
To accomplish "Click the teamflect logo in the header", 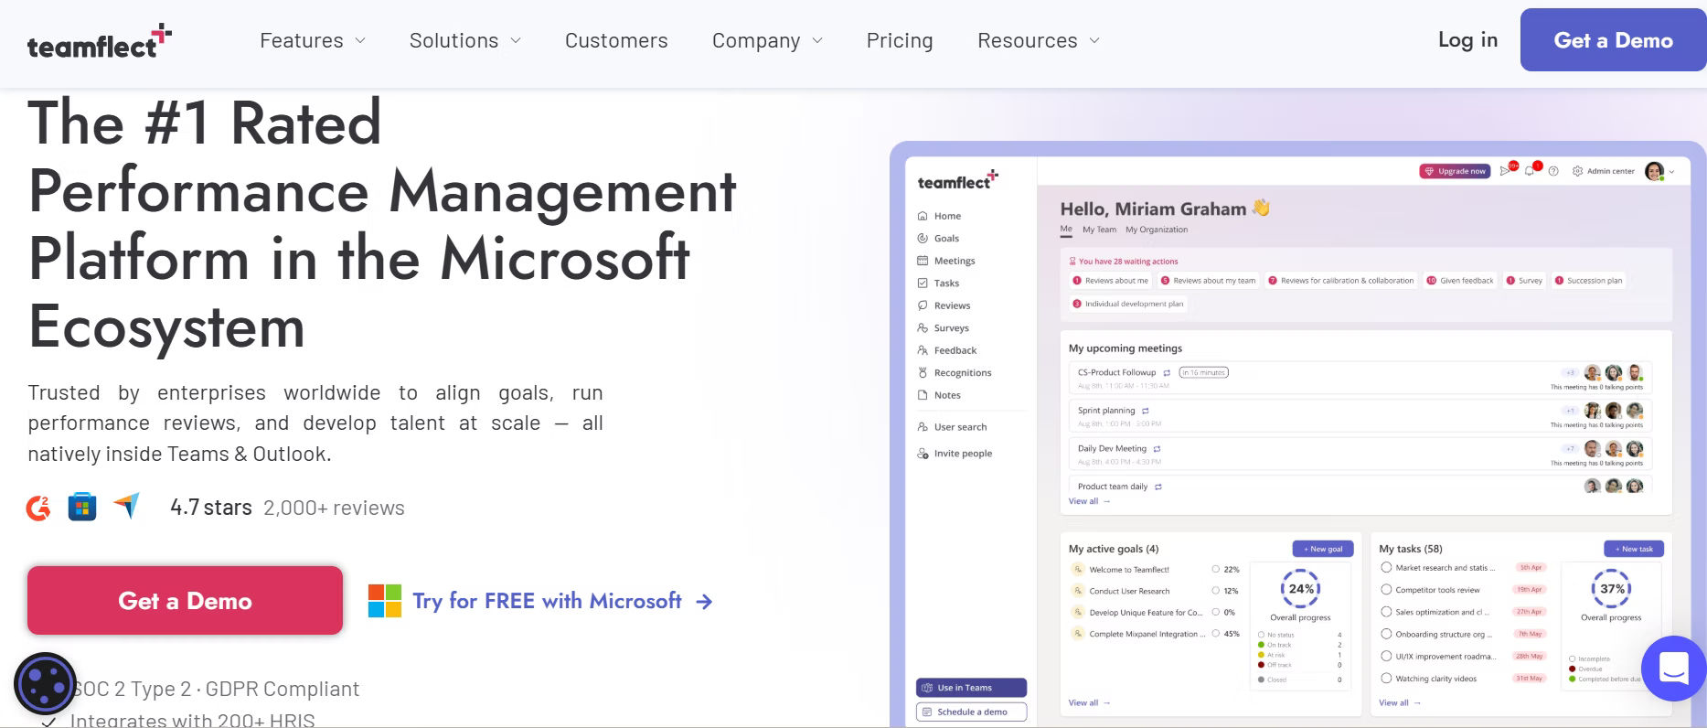I will (x=100, y=42).
